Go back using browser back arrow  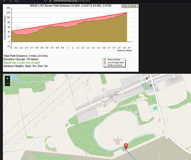4,1
